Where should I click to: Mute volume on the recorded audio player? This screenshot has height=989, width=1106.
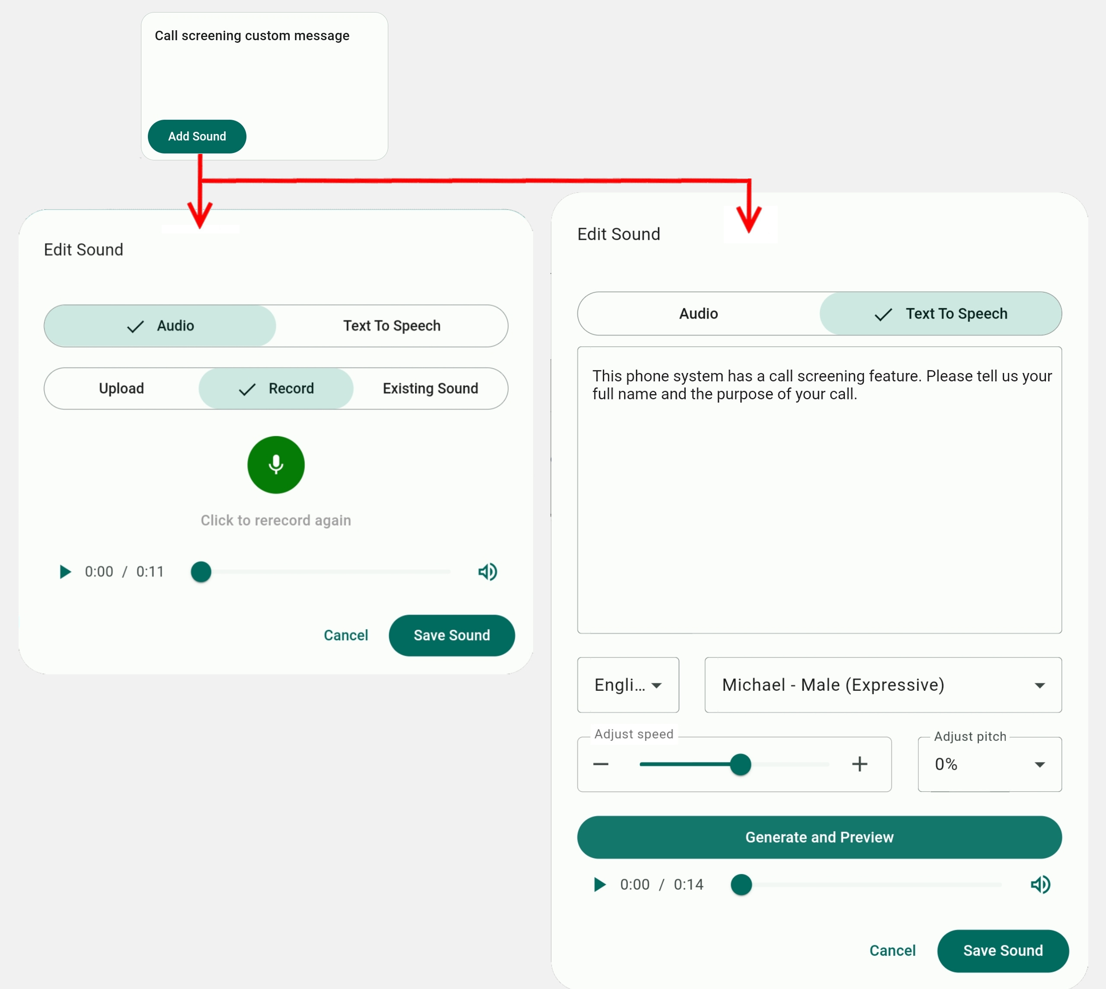tap(487, 572)
